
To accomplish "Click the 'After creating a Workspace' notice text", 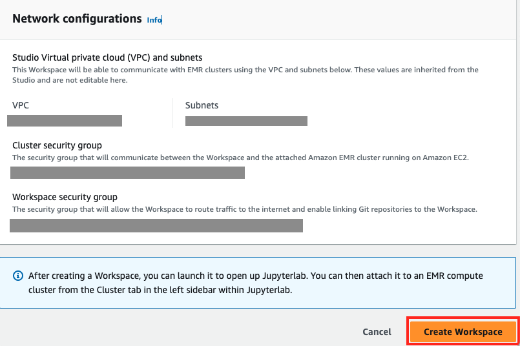I will 255,283.
